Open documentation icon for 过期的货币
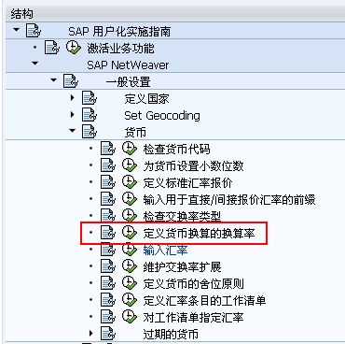 tap(108, 334)
